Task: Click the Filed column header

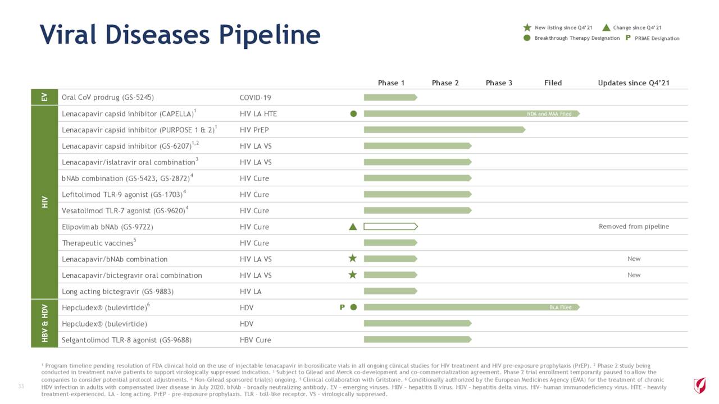Action: click(553, 83)
